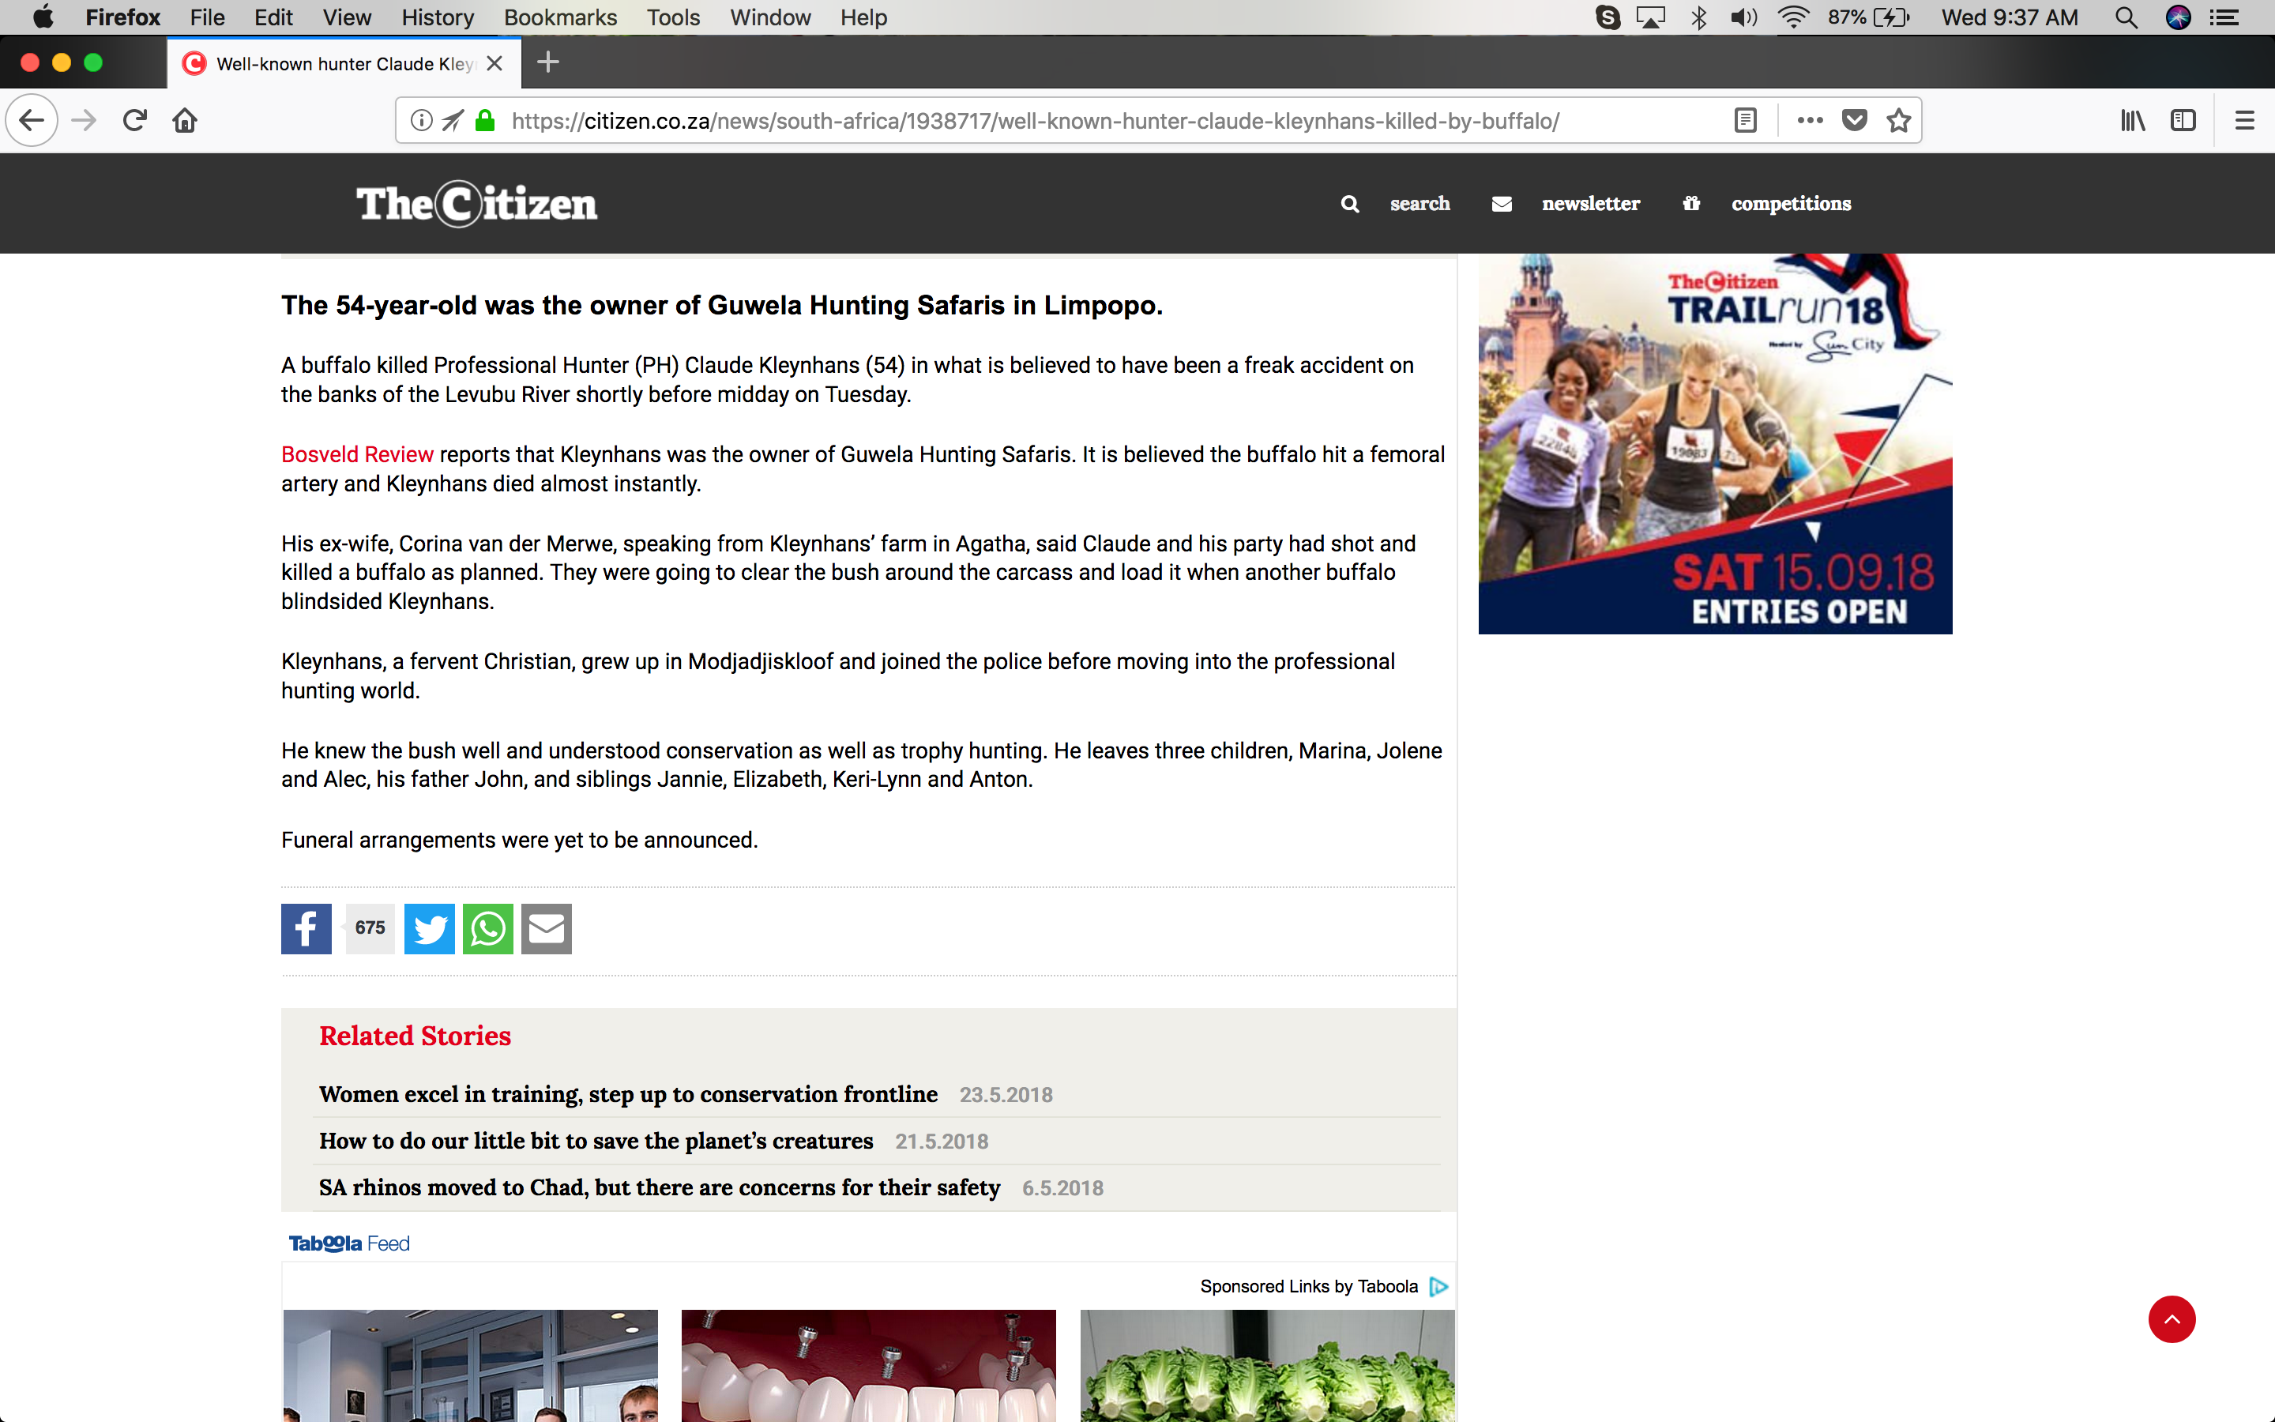The height and width of the screenshot is (1422, 2275).
Task: Click battery status 87% indicator
Action: pyautogui.click(x=1869, y=17)
